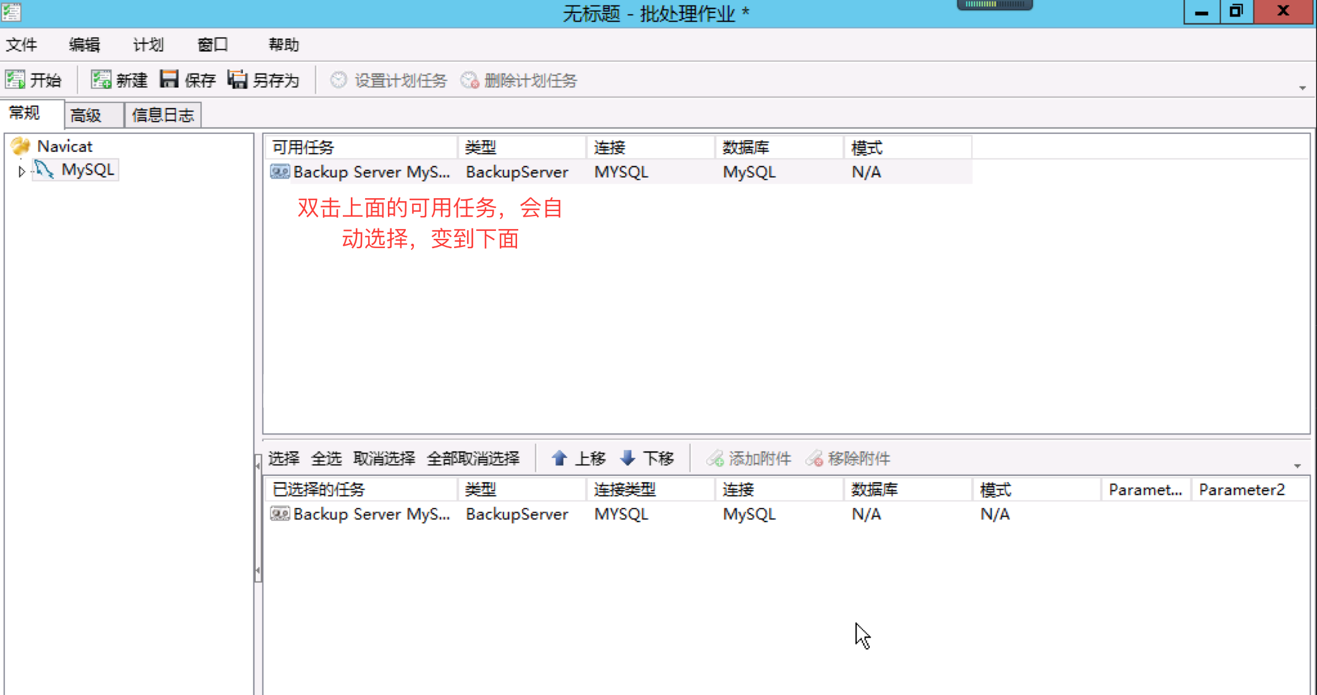The width and height of the screenshot is (1317, 695).
Task: Click the 全部取消选择 button
Action: coord(473,458)
